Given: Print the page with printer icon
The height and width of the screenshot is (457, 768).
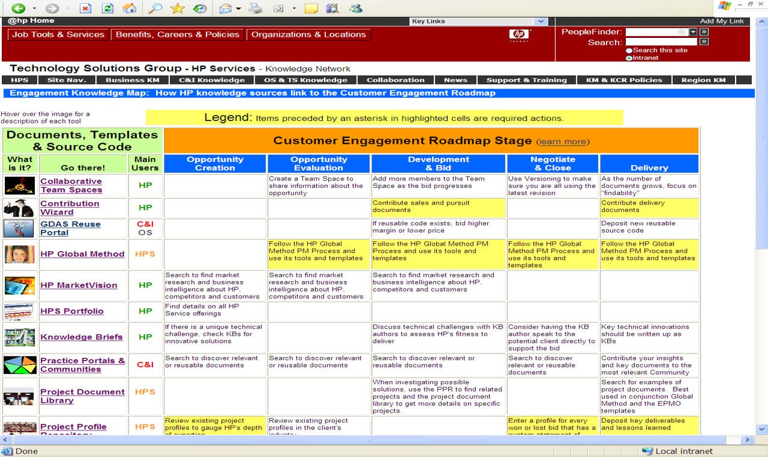Looking at the screenshot, I should point(256,8).
